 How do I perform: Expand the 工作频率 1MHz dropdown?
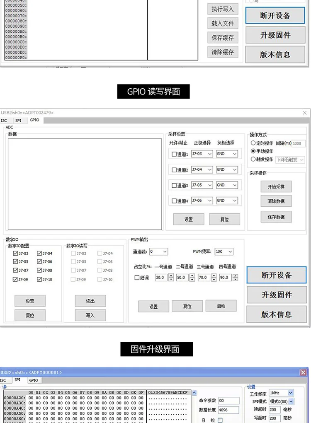click(x=290, y=392)
